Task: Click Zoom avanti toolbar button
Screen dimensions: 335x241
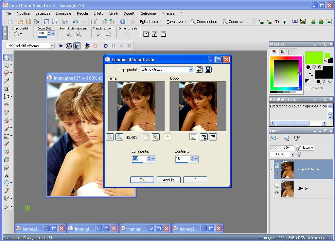Action: coord(236,22)
